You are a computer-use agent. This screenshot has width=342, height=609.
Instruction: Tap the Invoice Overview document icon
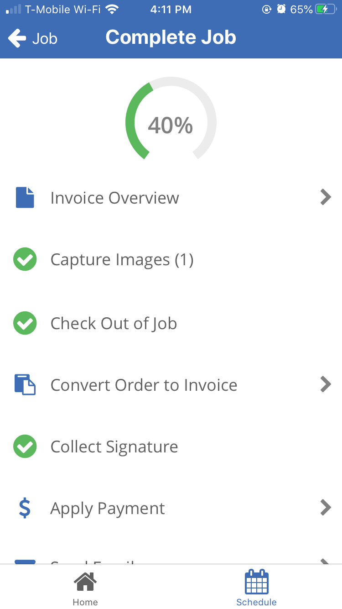pos(25,198)
